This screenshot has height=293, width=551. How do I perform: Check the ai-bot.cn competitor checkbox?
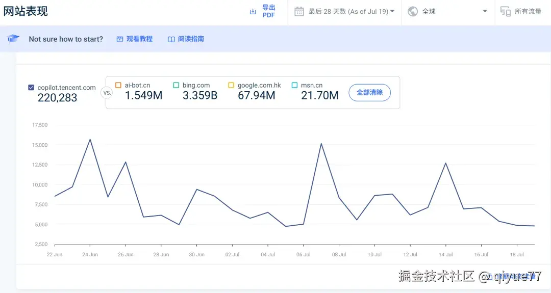(118, 85)
